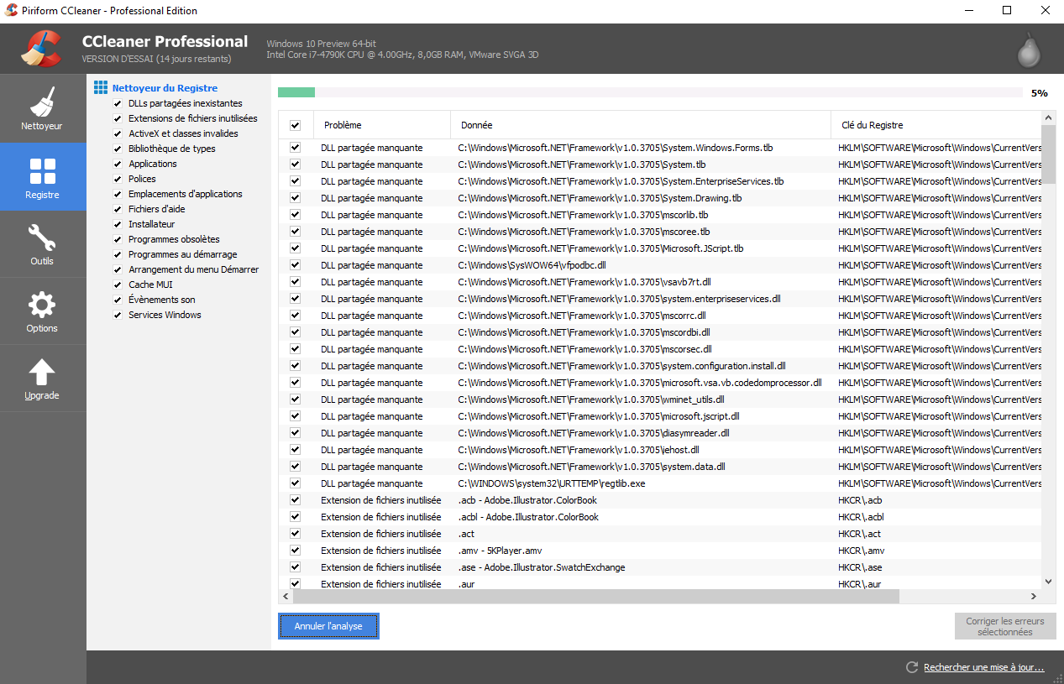Toggle Évènements son checkbox
This screenshot has width=1064, height=684.
click(x=118, y=300)
